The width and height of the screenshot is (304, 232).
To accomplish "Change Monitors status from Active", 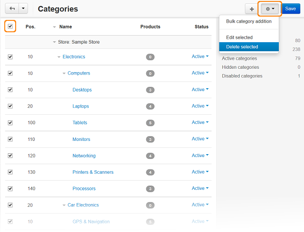I will [200, 139].
